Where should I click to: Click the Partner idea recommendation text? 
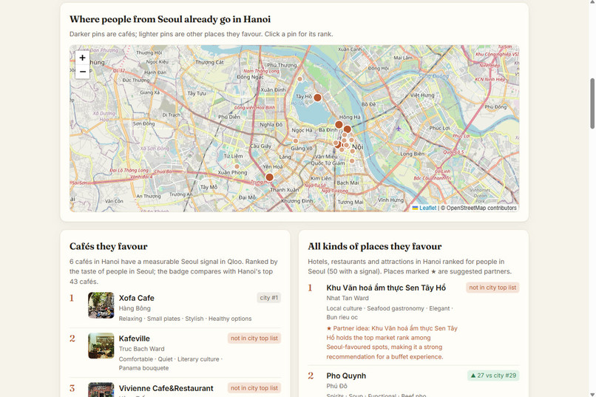pos(392,342)
